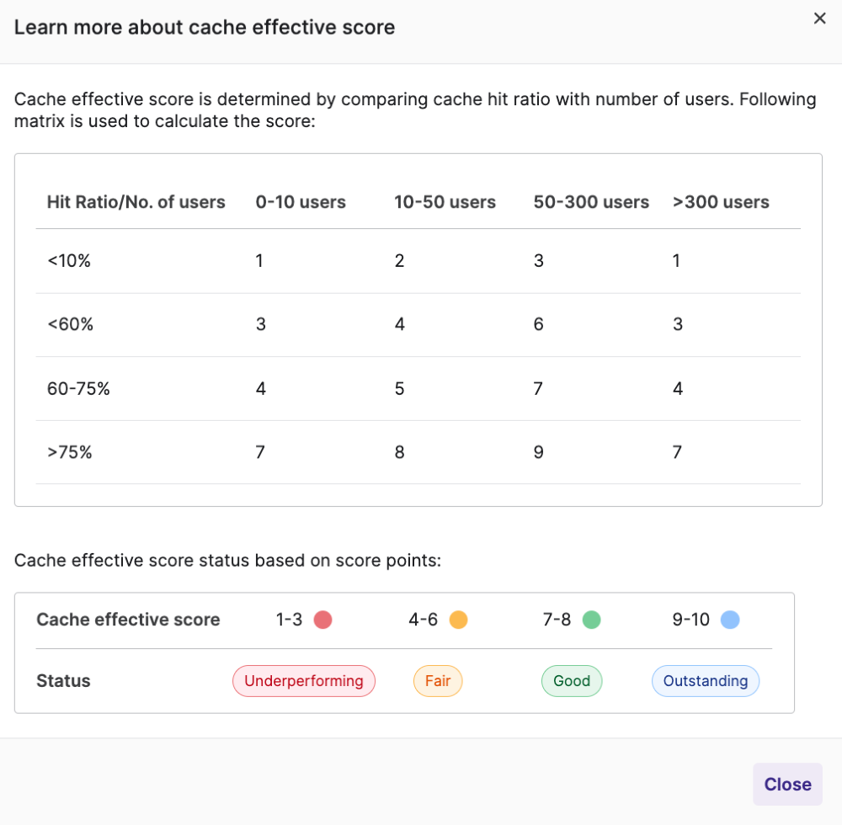This screenshot has height=825, width=842.
Task: Select the Underperforming status badge
Action: pyautogui.click(x=304, y=681)
